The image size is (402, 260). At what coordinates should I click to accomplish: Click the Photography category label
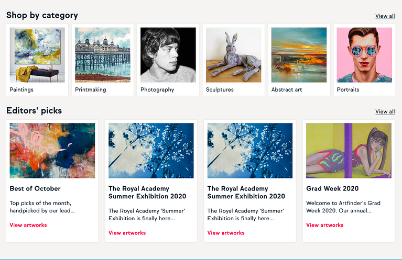pyautogui.click(x=157, y=89)
